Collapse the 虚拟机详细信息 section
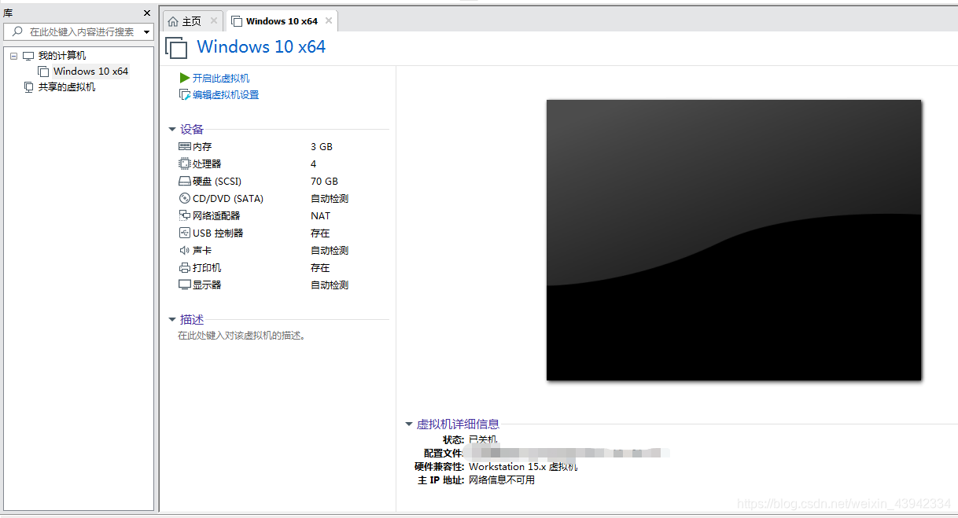This screenshot has height=518, width=958. 409,424
